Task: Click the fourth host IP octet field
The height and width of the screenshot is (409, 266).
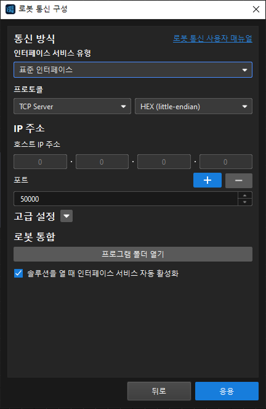Action: coord(225,162)
